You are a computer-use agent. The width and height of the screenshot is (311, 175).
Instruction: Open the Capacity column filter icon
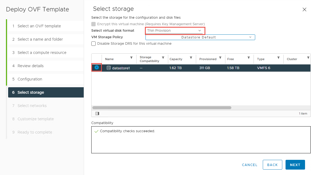[x=191, y=58]
